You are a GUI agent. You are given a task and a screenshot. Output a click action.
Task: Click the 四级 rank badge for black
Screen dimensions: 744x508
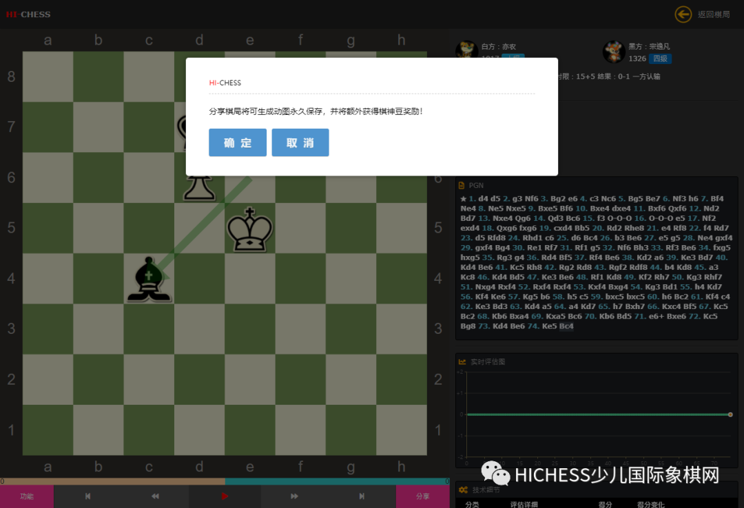coord(660,59)
